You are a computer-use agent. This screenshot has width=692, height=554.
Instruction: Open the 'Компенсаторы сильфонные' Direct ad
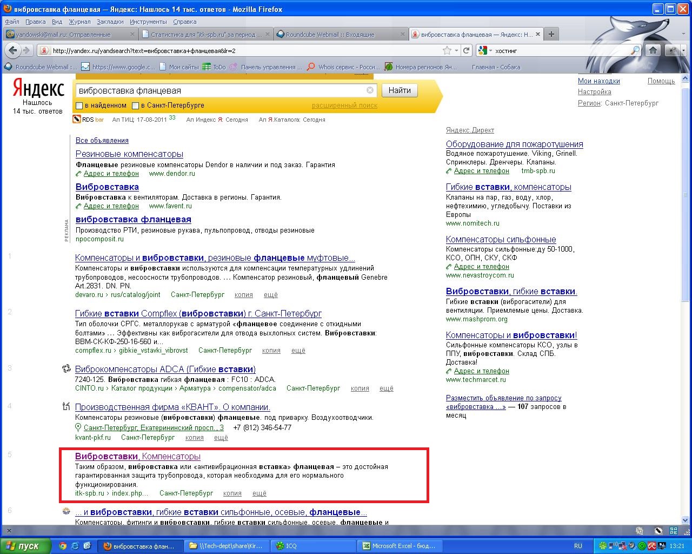(501, 240)
